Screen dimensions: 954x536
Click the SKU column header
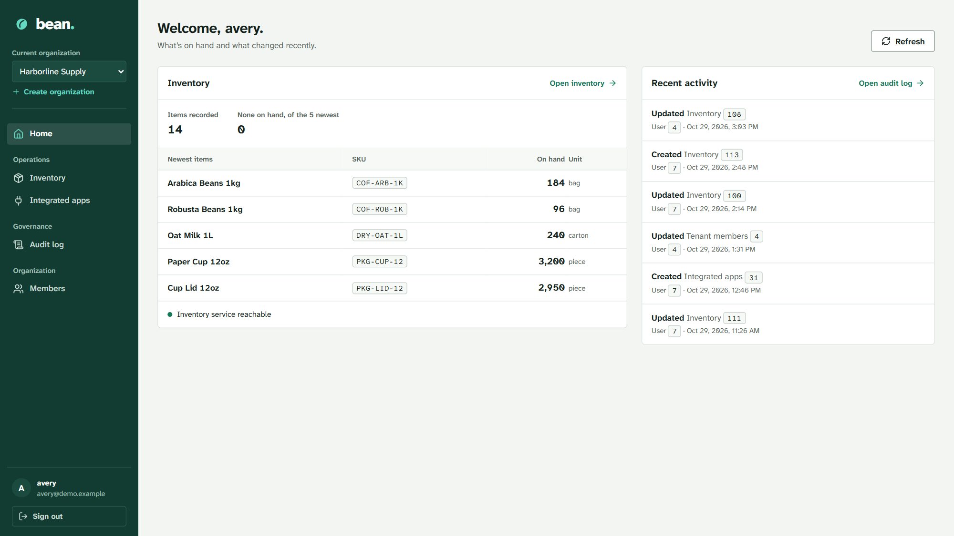(359, 160)
